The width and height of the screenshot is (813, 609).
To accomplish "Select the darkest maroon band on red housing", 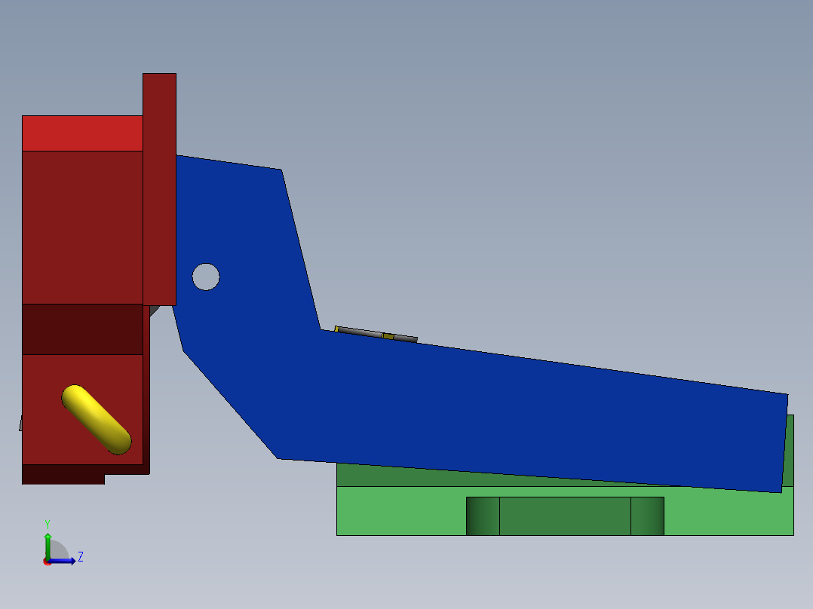I will tap(82, 329).
